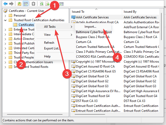
Task: Click the Personal folder icon
Action: 10,16
